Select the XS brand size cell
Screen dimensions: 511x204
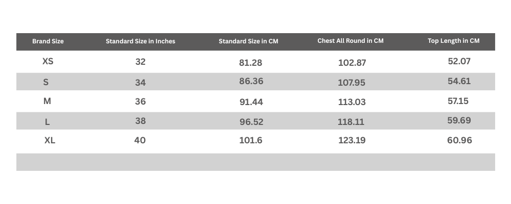click(x=48, y=61)
